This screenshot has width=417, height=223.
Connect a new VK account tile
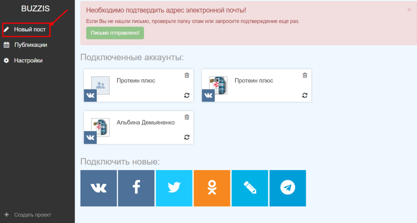tap(99, 188)
